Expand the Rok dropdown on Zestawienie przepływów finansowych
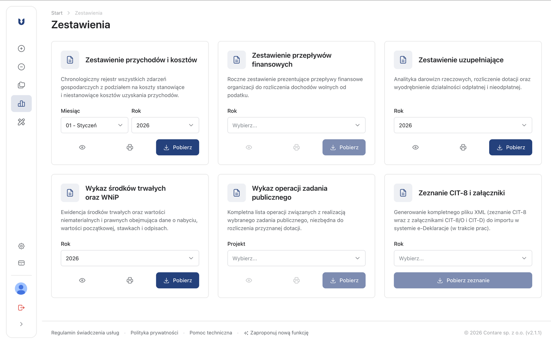 [x=296, y=125]
